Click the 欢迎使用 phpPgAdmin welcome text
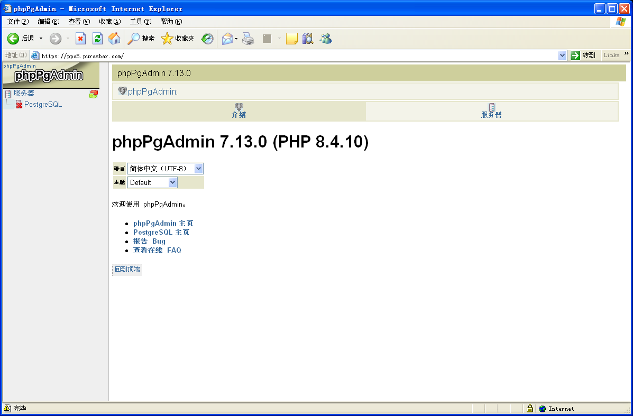The height and width of the screenshot is (416, 633). pyautogui.click(x=149, y=204)
